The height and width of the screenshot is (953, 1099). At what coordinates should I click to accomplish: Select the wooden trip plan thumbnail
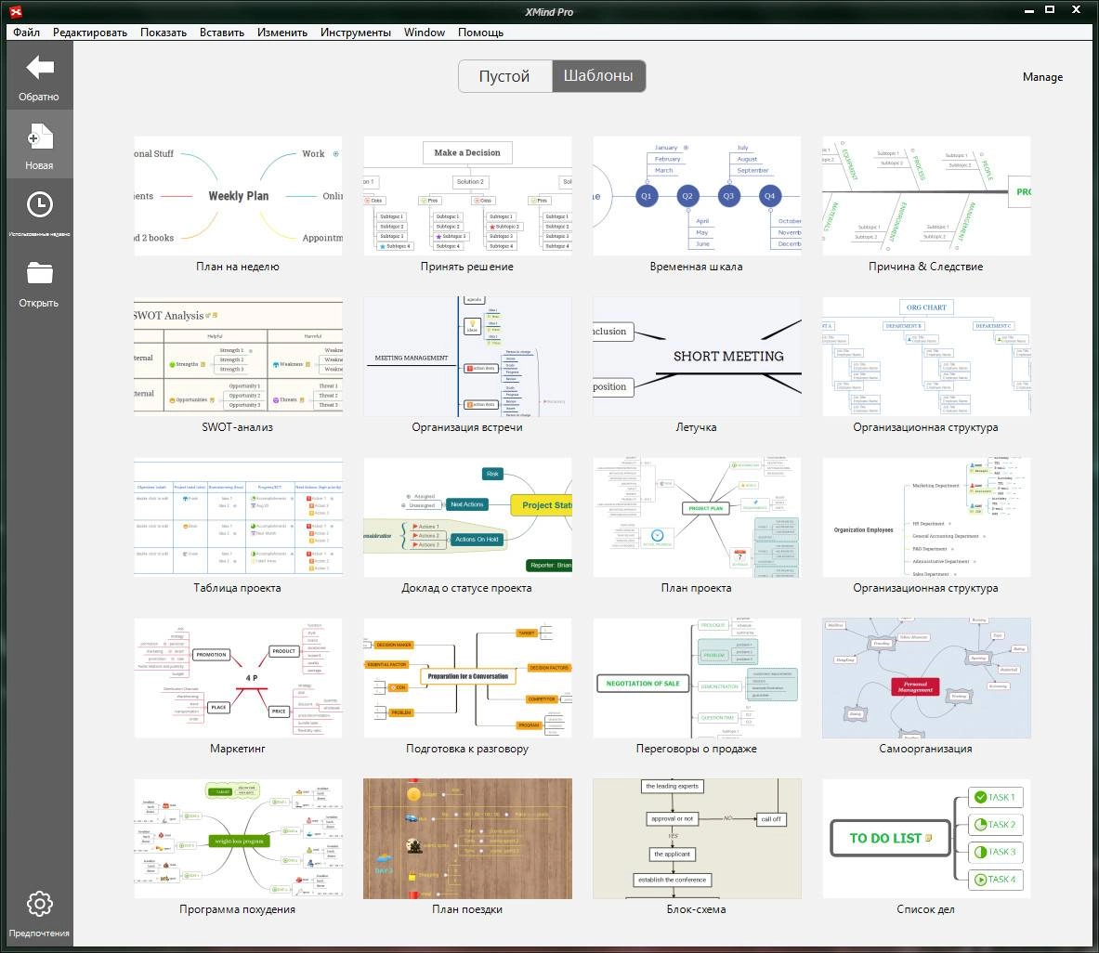pyautogui.click(x=467, y=839)
